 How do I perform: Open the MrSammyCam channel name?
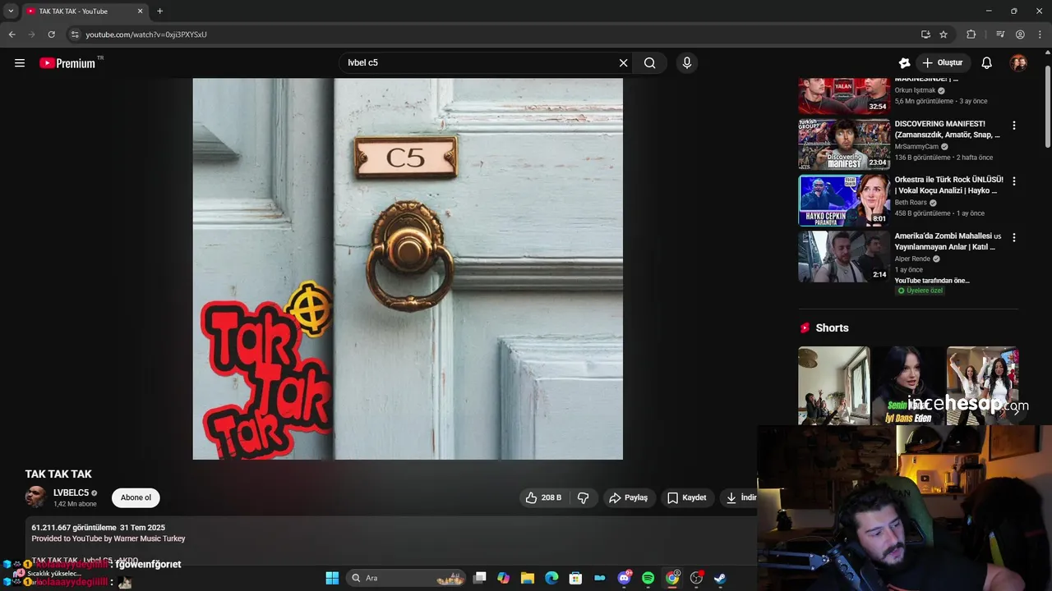(916, 147)
